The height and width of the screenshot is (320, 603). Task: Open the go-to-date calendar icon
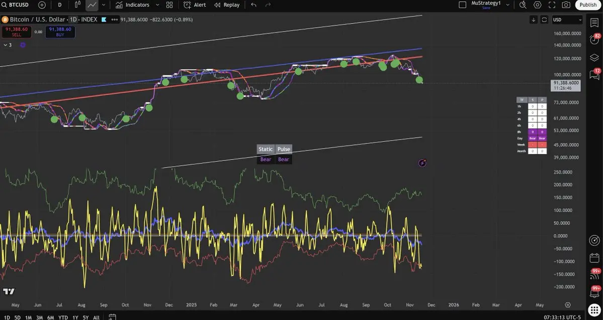coord(112,317)
